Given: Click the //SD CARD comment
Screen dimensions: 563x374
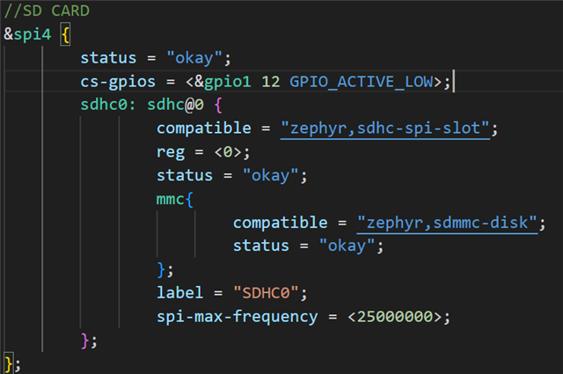Looking at the screenshot, I should coord(46,12).
